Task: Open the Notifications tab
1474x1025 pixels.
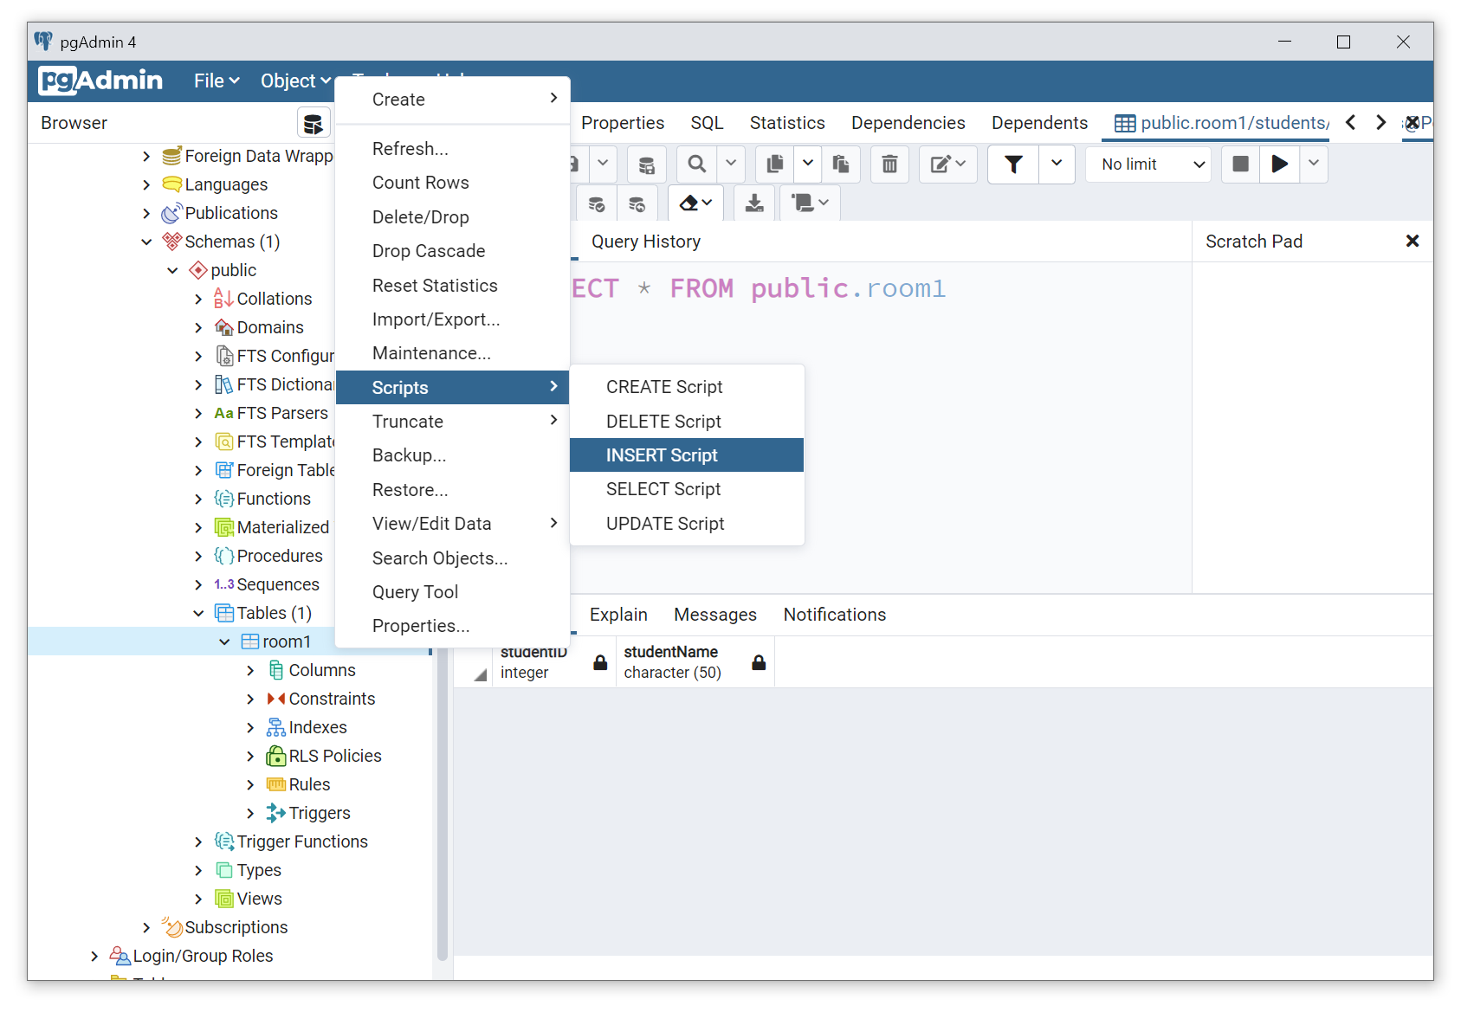Action: click(x=835, y=615)
